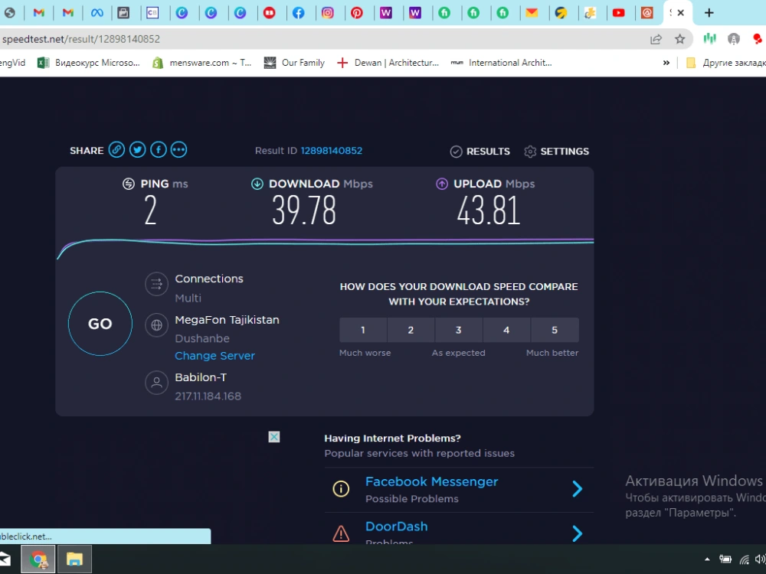766x574 pixels.
Task: Open a new browser tab
Action: [709, 13]
